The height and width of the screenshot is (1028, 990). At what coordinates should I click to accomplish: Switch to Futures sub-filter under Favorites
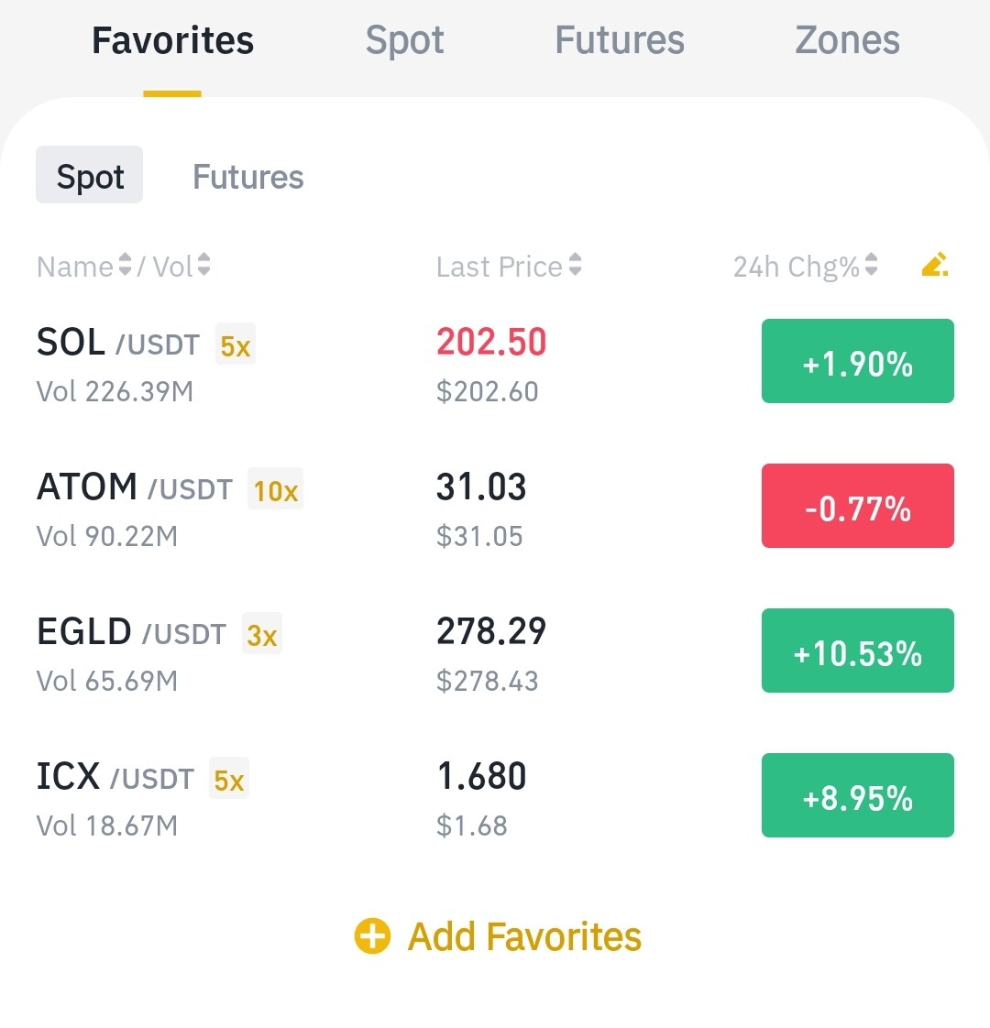pyautogui.click(x=247, y=177)
